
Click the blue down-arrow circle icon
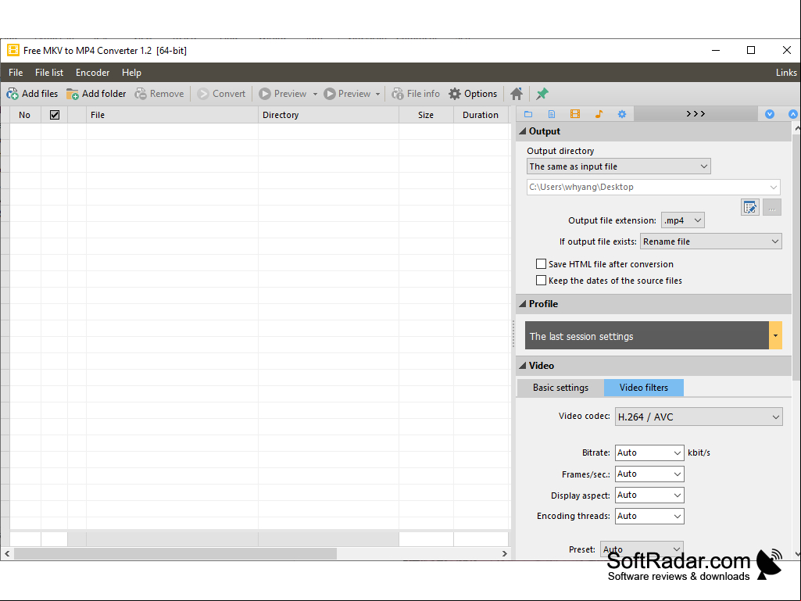pyautogui.click(x=769, y=114)
